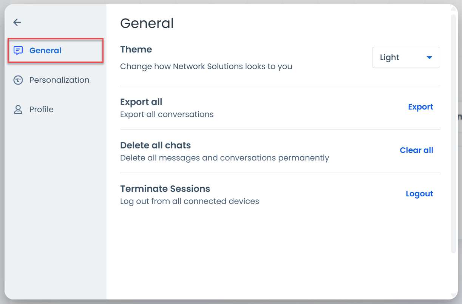Click the vertical scrollbar thumb

tap(454, 134)
